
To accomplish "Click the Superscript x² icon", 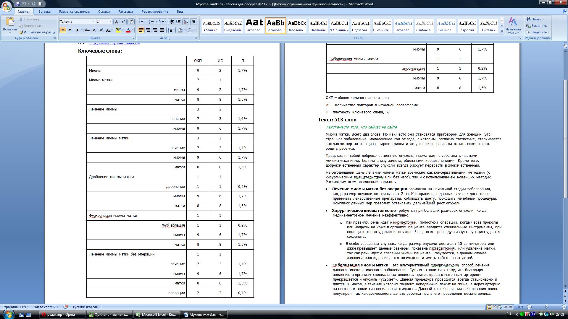I will (101, 30).
